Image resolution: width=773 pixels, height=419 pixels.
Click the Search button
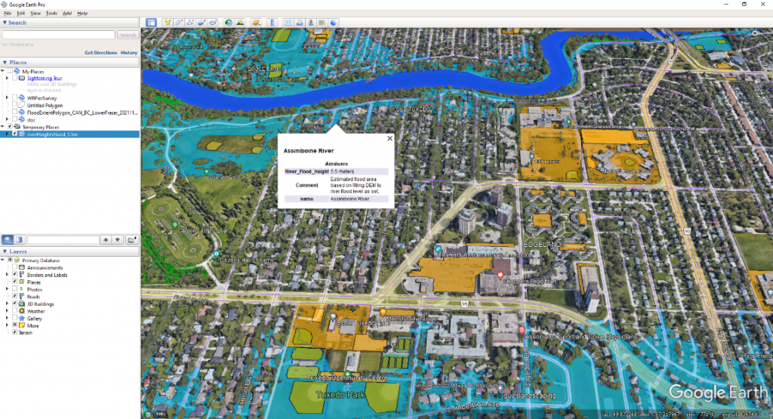[x=128, y=35]
